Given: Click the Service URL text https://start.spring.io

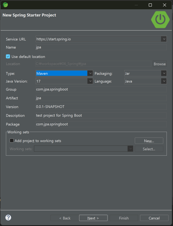Looking at the screenshot, I should (54, 39).
